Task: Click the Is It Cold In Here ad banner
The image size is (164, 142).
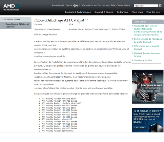Action: click(x=148, y=120)
